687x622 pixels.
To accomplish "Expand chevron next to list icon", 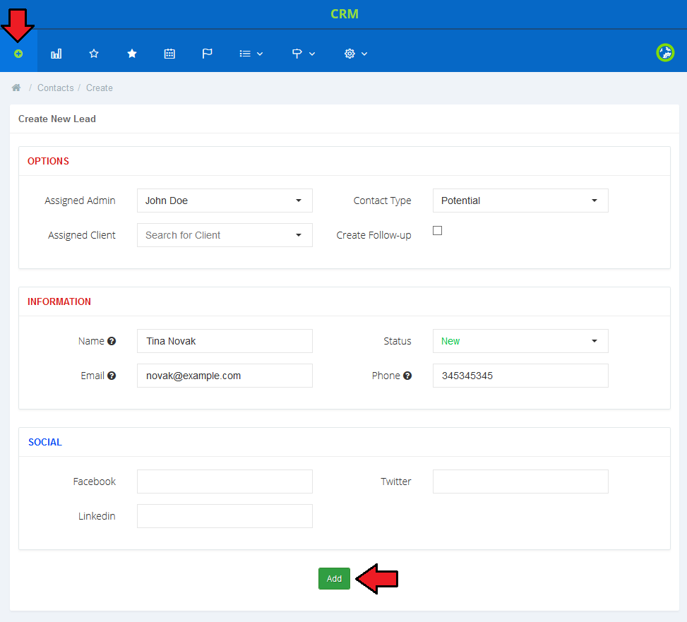I will (x=260, y=54).
